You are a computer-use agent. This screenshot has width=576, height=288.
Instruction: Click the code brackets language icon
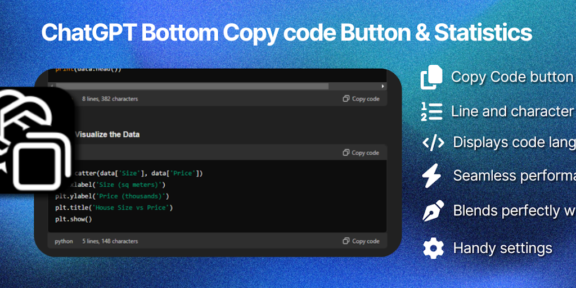point(433,142)
